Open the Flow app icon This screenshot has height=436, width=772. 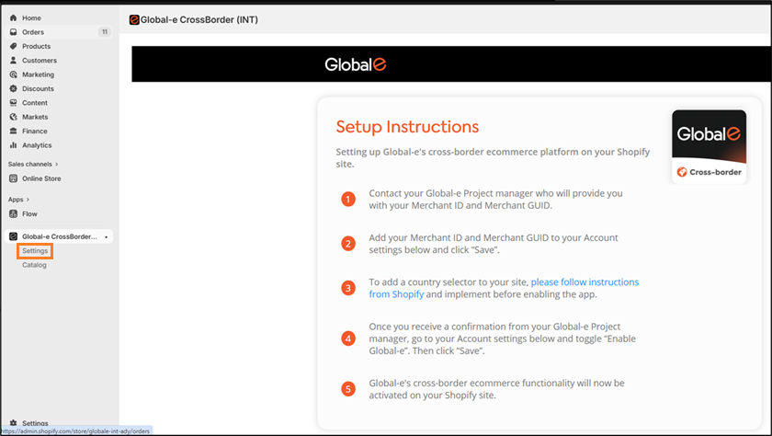point(13,214)
